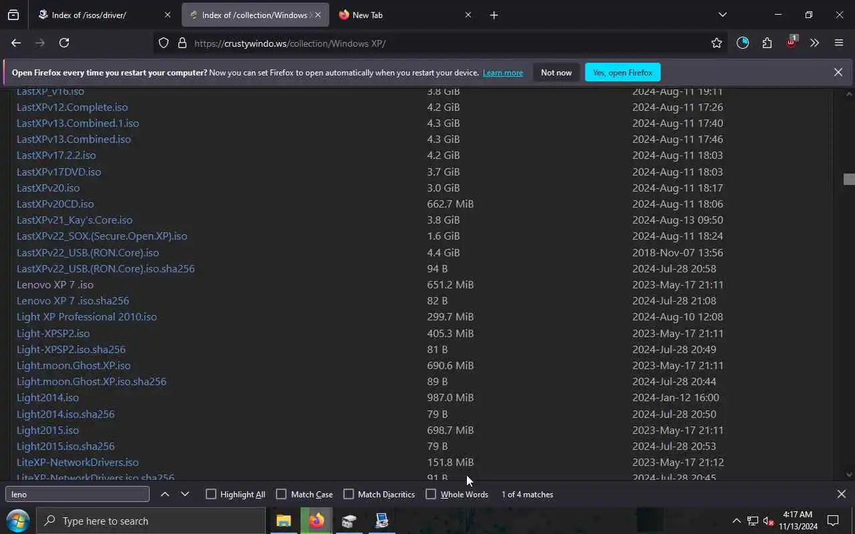Click the 'Not now' button
The height and width of the screenshot is (534, 855).
[x=556, y=72]
